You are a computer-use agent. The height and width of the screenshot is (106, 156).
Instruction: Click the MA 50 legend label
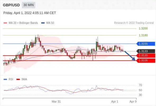click(x=50, y=23)
